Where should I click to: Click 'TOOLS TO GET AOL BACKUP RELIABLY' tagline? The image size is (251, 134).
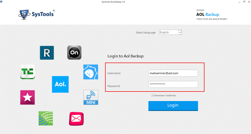coord(212,19)
